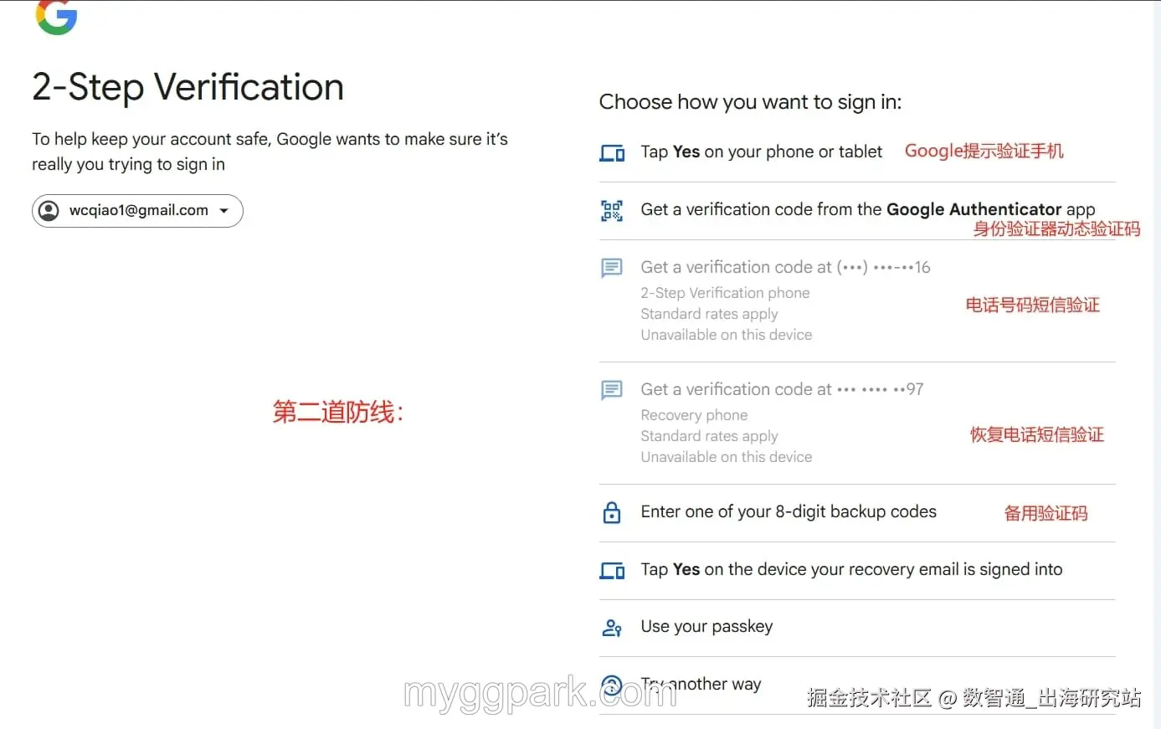Choose Tap Yes on your phone or tablet
1161x729 pixels.
(857, 152)
